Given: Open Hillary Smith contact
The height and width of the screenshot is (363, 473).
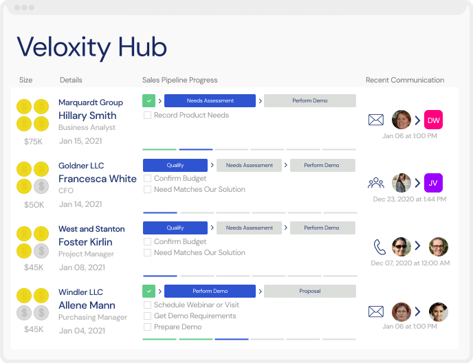Looking at the screenshot, I should click(87, 115).
